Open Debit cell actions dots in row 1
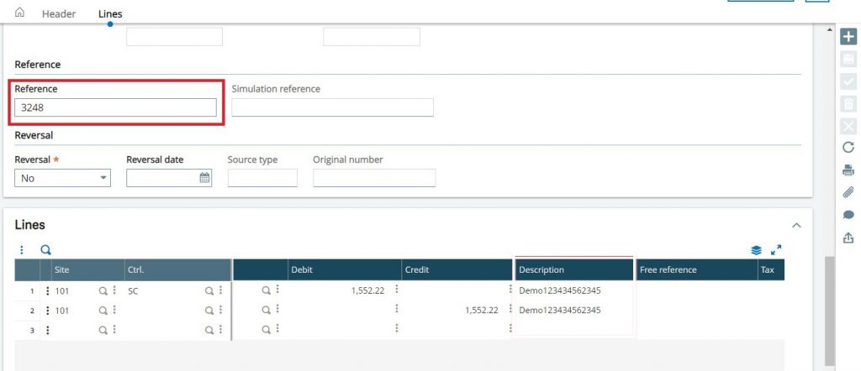This screenshot has width=861, height=371. 396,290
